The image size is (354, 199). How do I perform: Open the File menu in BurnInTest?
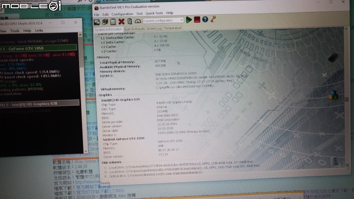tap(97, 15)
